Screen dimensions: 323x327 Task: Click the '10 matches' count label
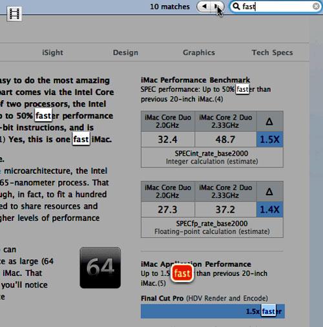pos(170,6)
